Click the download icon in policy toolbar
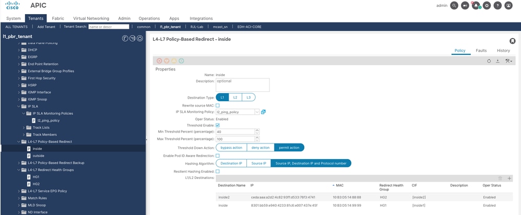 [x=498, y=61]
